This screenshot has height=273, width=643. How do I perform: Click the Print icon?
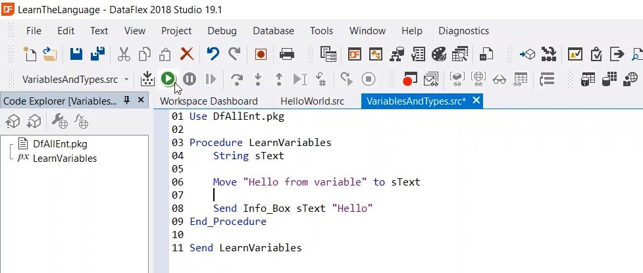point(287,54)
